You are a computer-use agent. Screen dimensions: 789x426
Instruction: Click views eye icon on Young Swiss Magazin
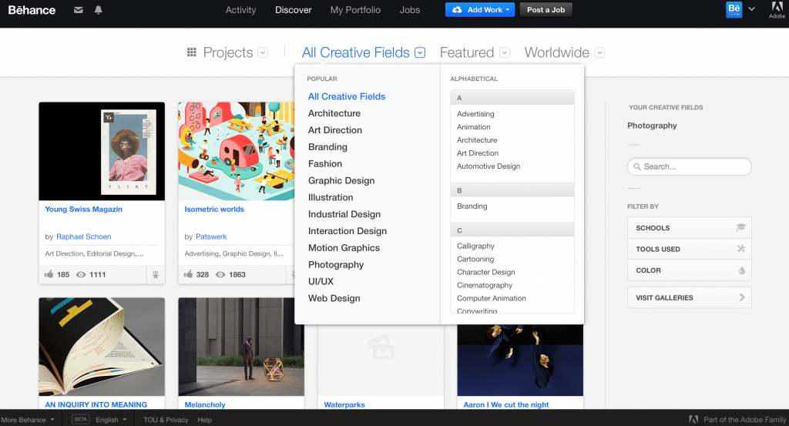[x=80, y=274]
